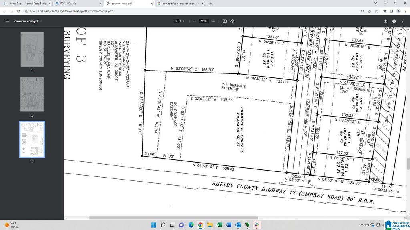Edit the 25% zoom level field
The height and width of the screenshot is (230, 410).
point(204,21)
